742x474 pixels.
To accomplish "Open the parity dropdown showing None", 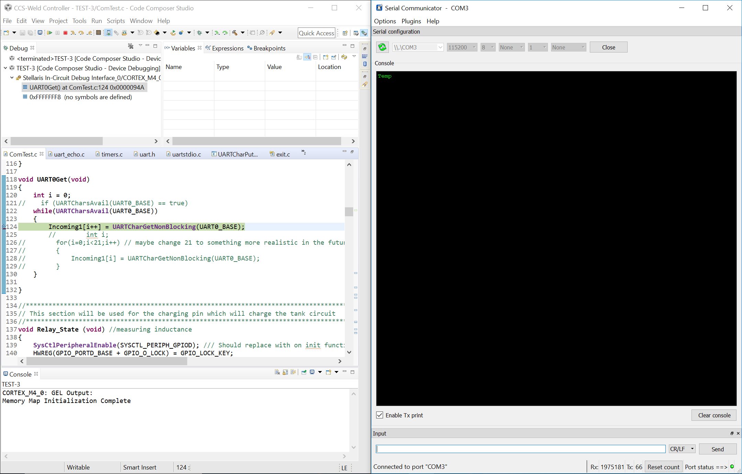I will (511, 47).
